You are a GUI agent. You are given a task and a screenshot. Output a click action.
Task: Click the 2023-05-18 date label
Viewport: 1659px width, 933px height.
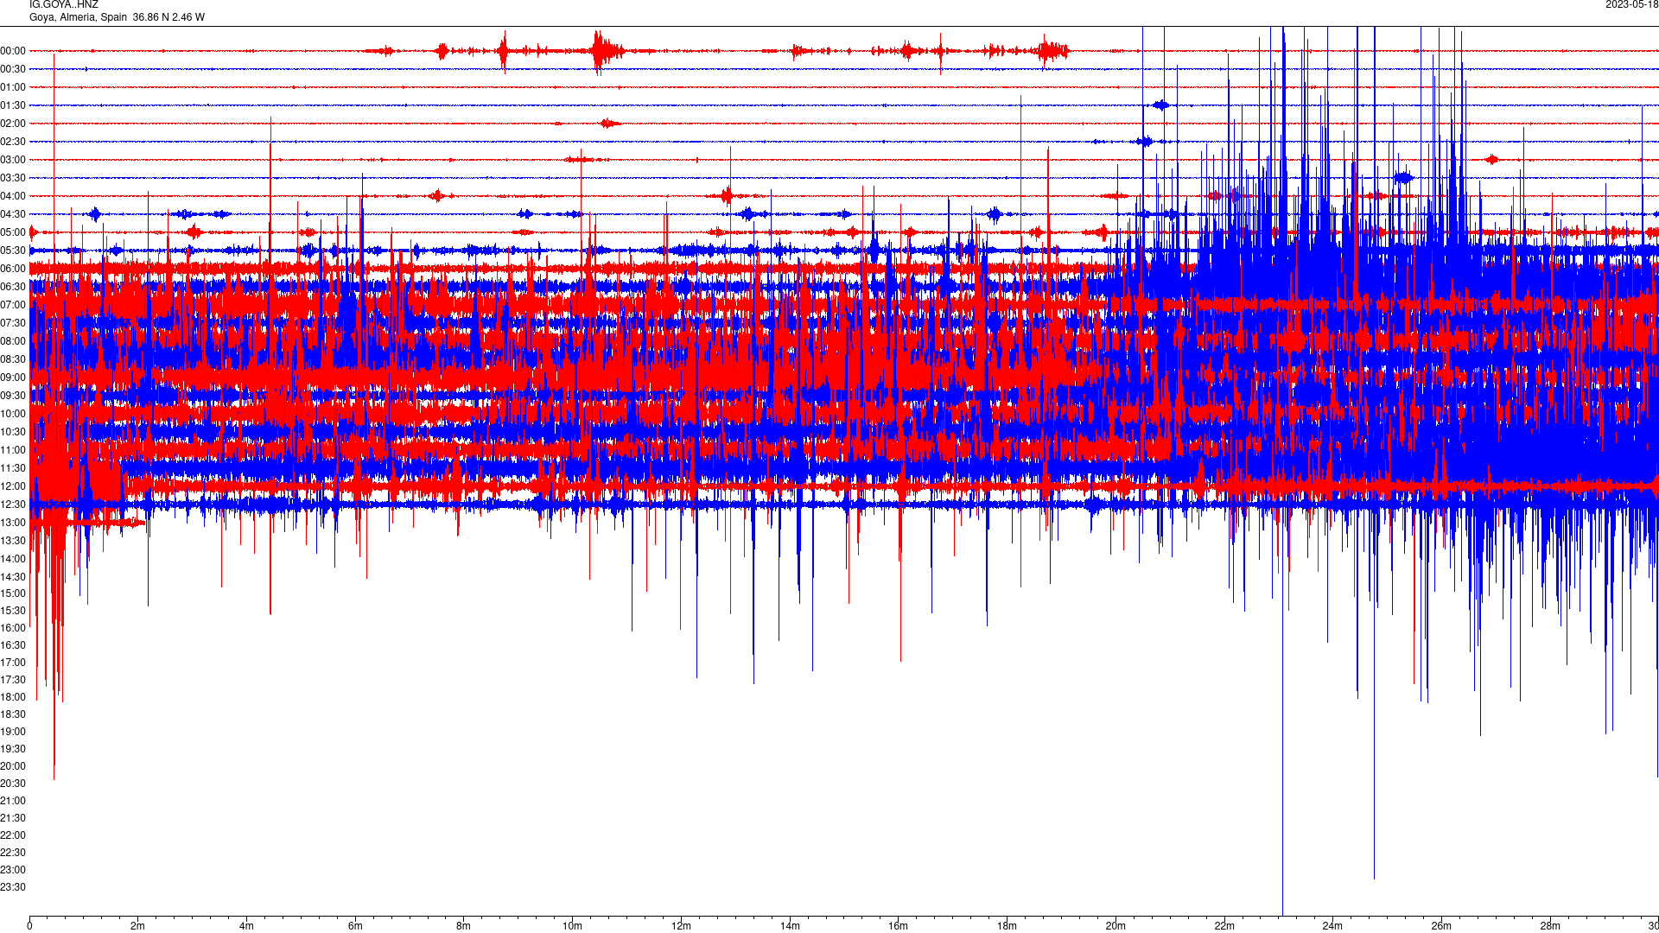[1631, 5]
